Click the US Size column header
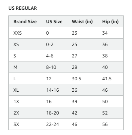 54,21
